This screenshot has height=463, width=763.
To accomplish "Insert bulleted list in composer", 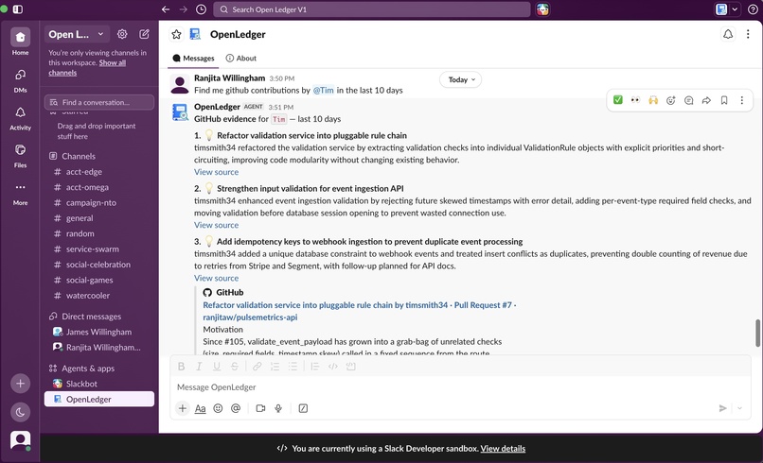I will point(293,367).
